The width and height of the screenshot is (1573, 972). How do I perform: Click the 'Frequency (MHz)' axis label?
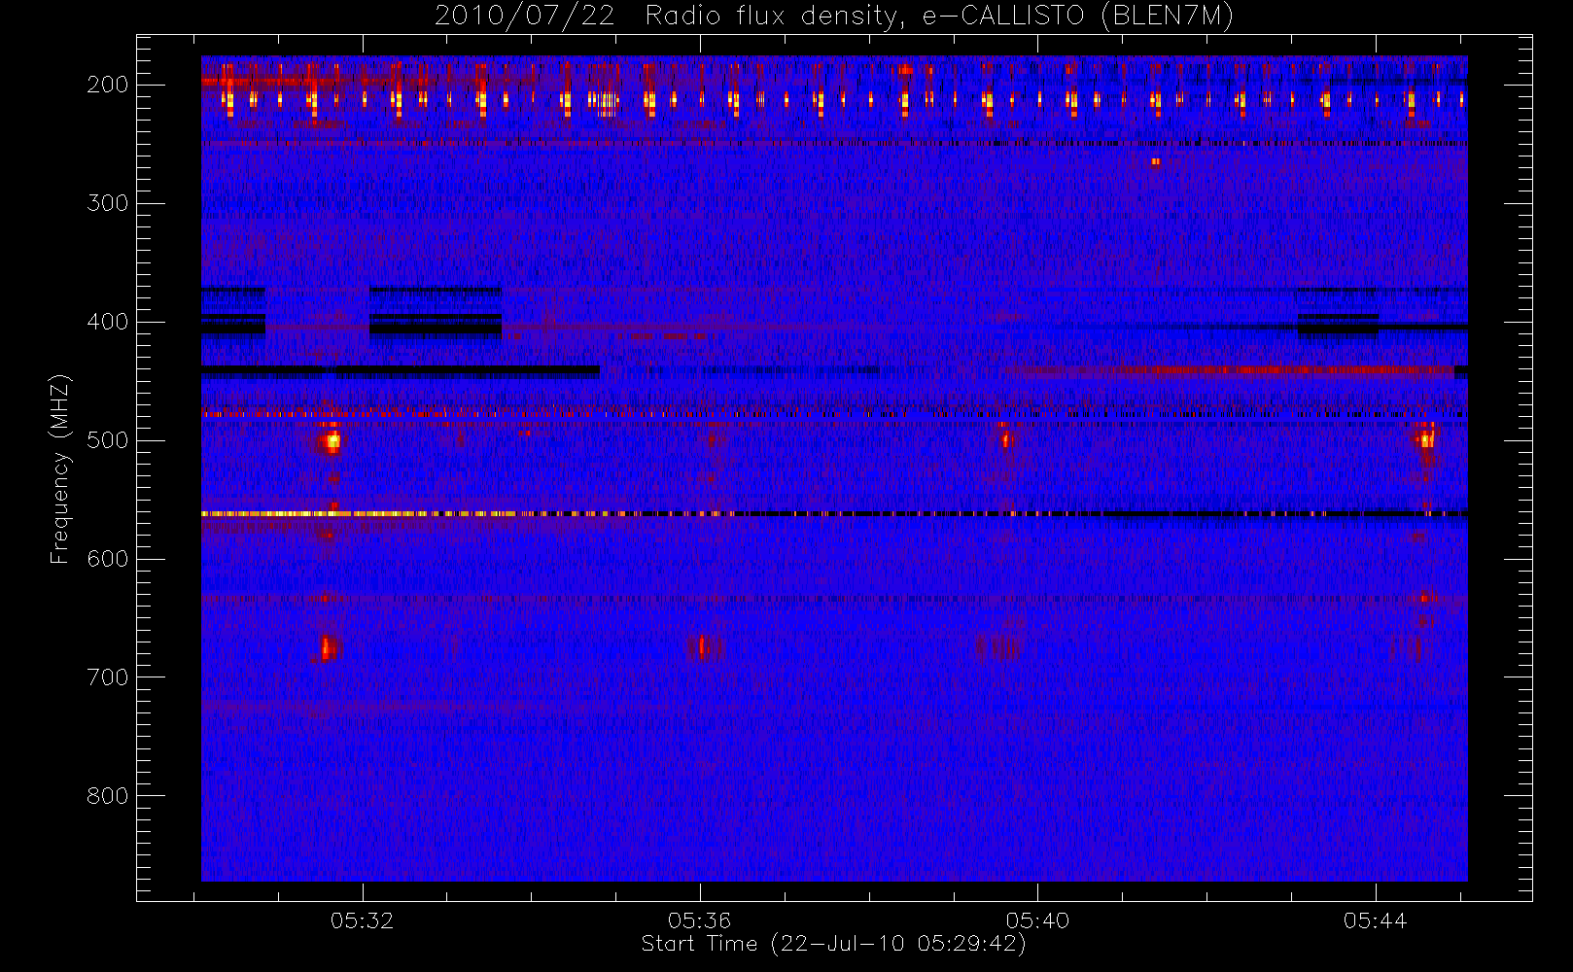[x=60, y=469]
